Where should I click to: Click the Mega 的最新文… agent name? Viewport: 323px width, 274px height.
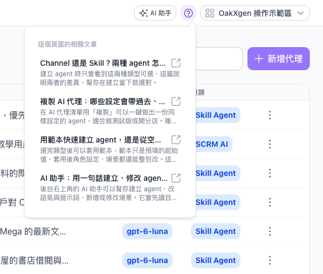coord(33,231)
